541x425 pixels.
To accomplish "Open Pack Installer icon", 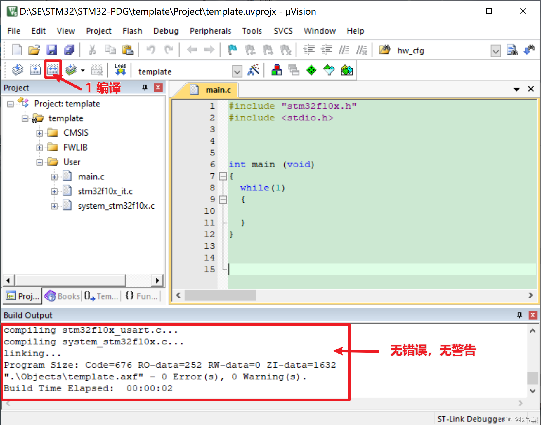I will pos(346,70).
